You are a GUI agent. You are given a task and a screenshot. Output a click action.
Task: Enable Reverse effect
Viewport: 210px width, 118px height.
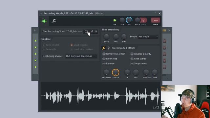109,64
